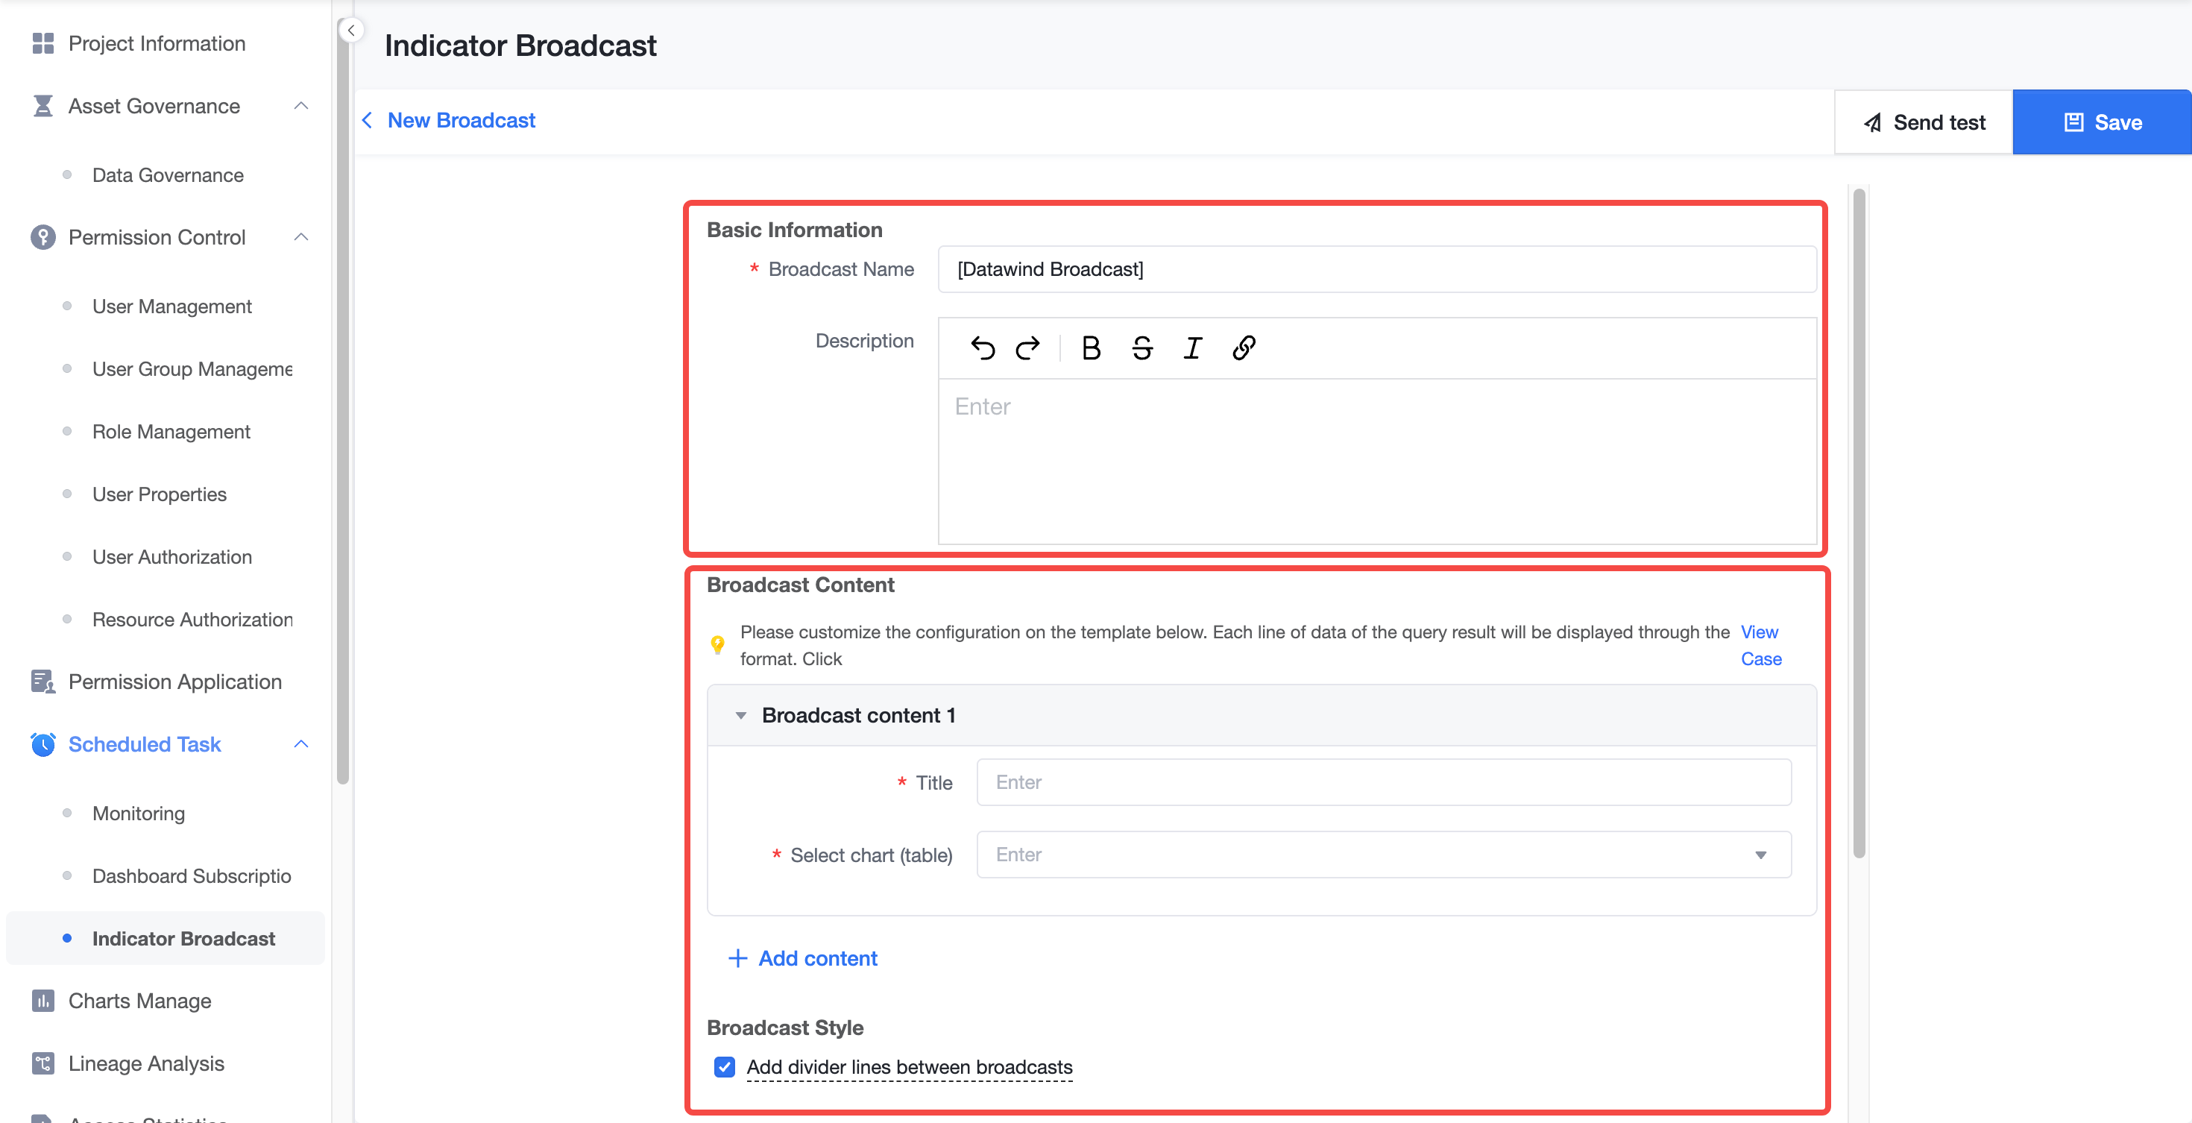Viewport: 2192px width, 1123px height.
Task: Collapse the Broadcast content 1 section
Action: [x=740, y=716]
